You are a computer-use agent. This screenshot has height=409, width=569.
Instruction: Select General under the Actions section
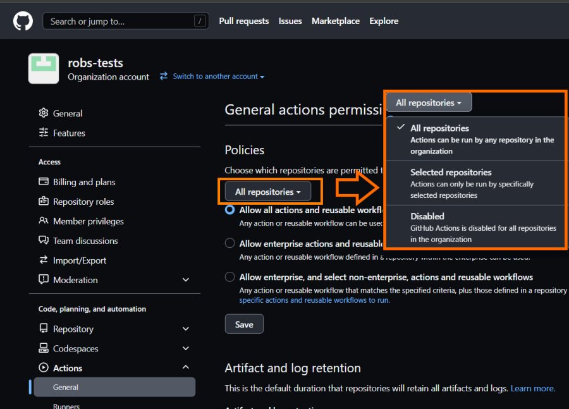click(114, 387)
